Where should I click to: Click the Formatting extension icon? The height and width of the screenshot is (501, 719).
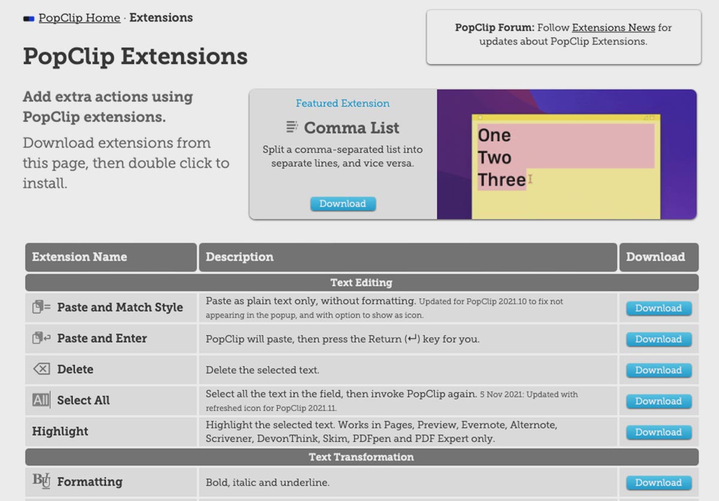(41, 481)
